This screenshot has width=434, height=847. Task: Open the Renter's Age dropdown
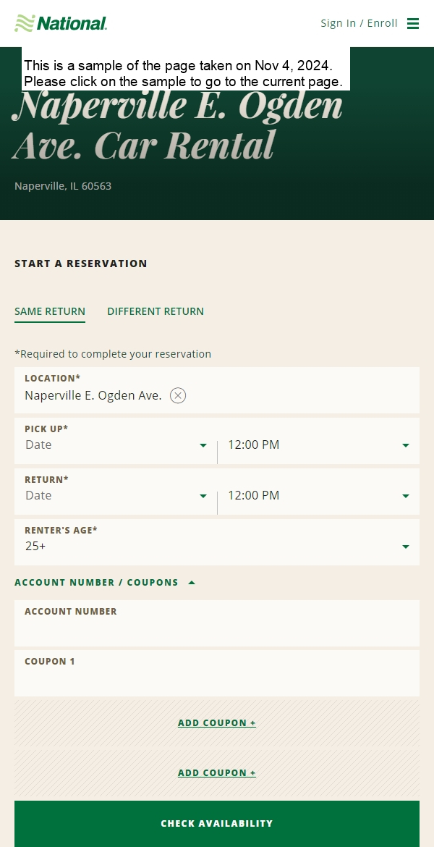217,542
